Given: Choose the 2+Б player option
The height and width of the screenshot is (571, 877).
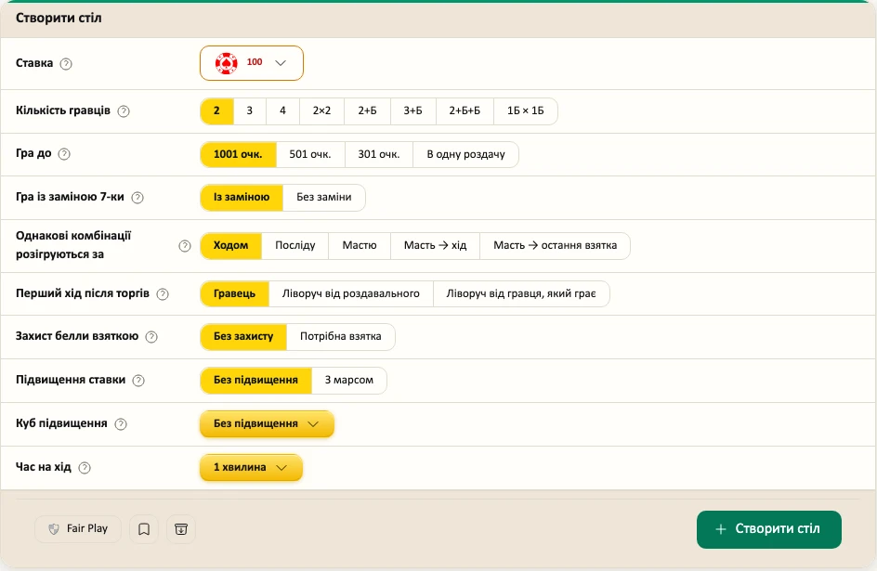Looking at the screenshot, I should click(367, 110).
